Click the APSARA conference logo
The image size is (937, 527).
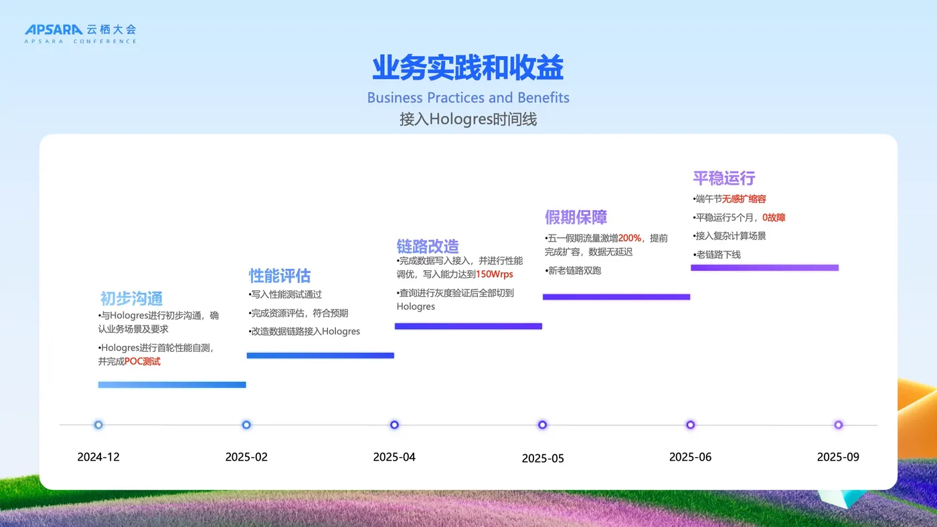point(80,33)
